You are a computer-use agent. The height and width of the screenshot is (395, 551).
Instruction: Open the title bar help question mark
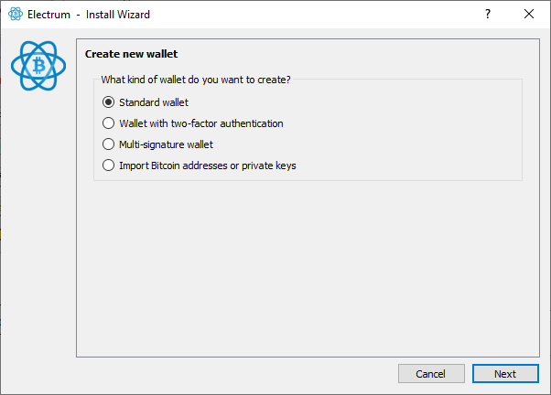[x=488, y=14]
